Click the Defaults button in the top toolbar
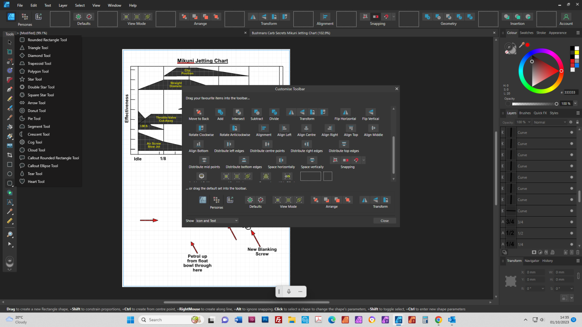This screenshot has height=327, width=582. pos(83,19)
